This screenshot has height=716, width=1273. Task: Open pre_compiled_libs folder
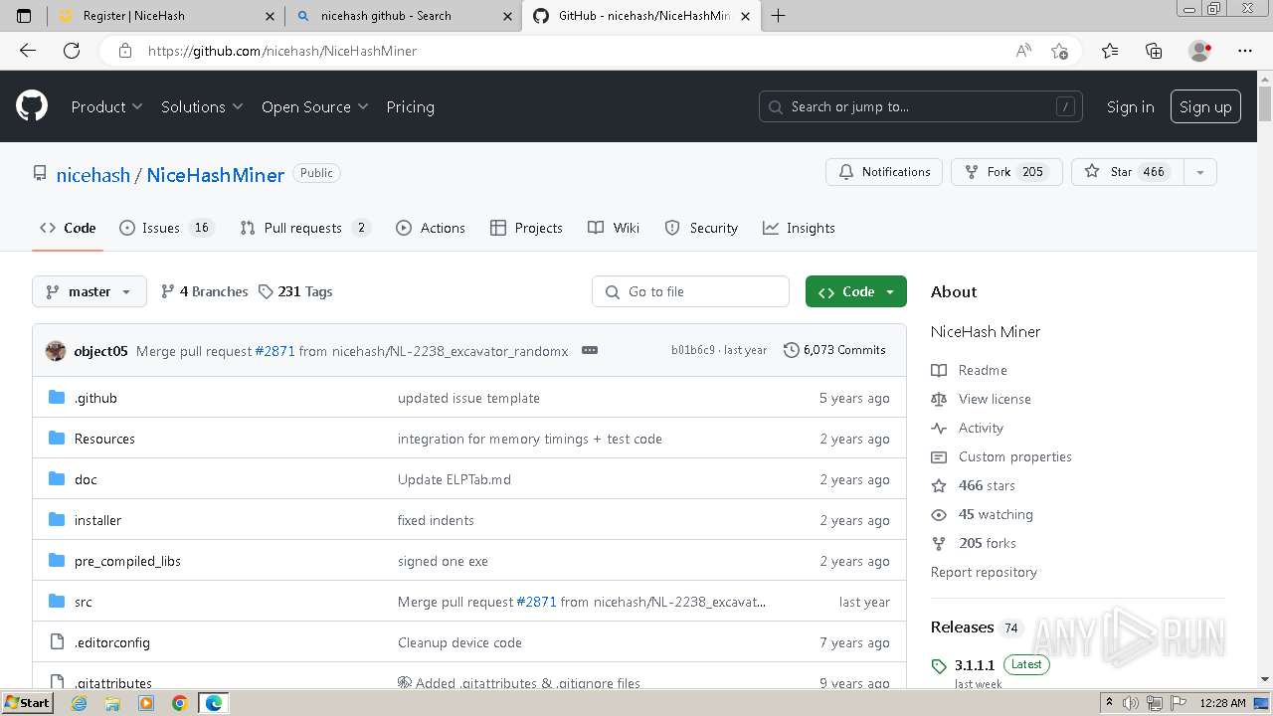pos(127,561)
